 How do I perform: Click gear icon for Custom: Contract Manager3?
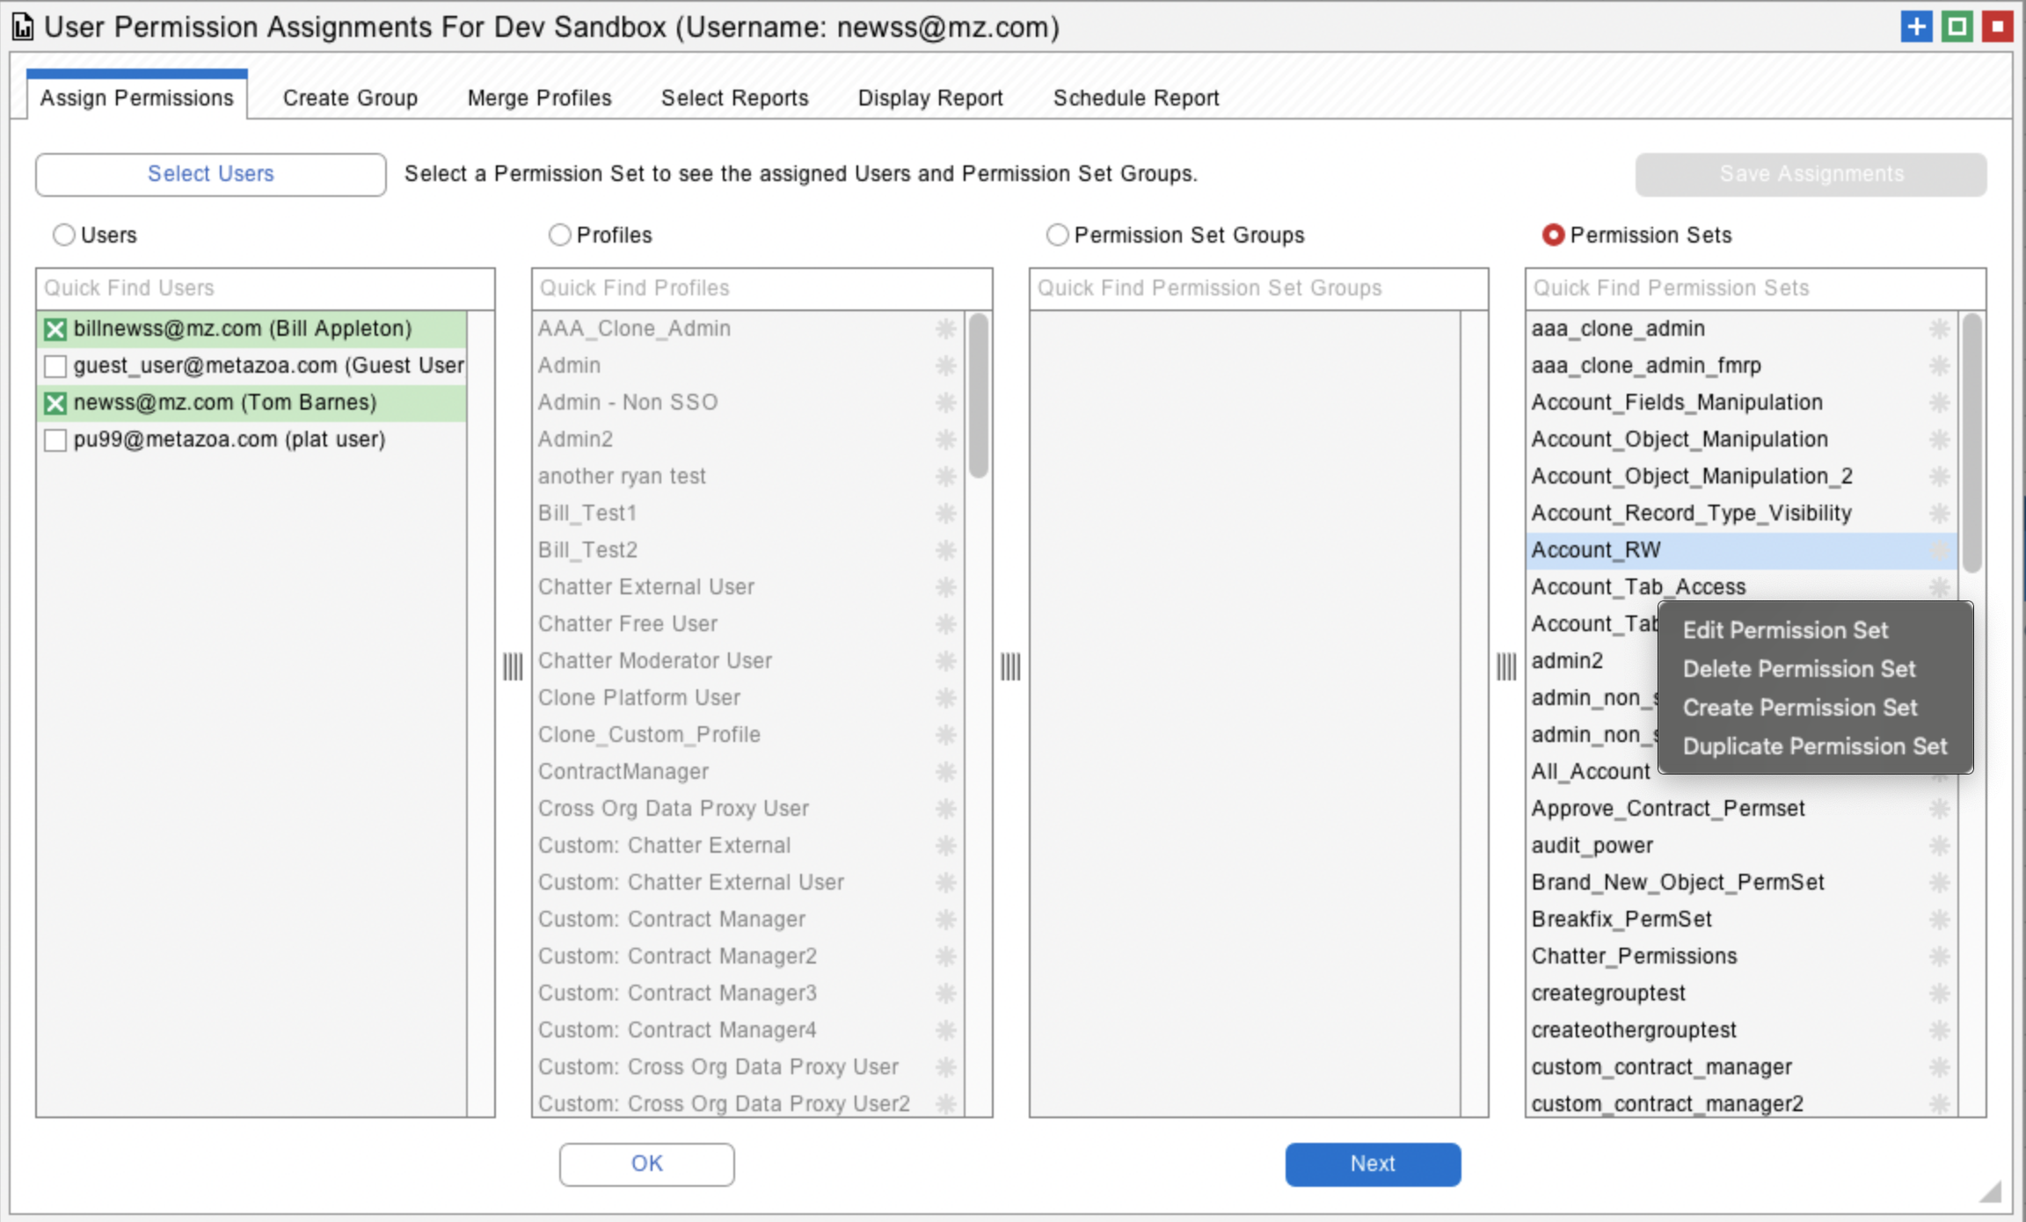[945, 993]
